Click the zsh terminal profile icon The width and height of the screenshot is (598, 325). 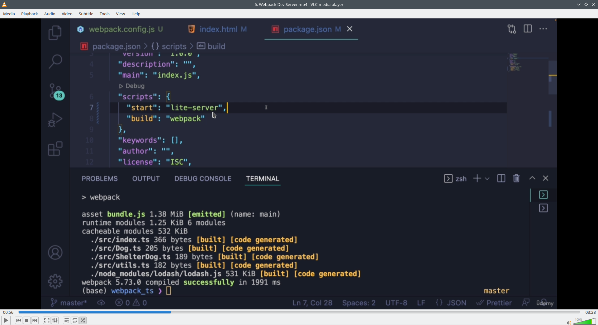click(x=448, y=178)
